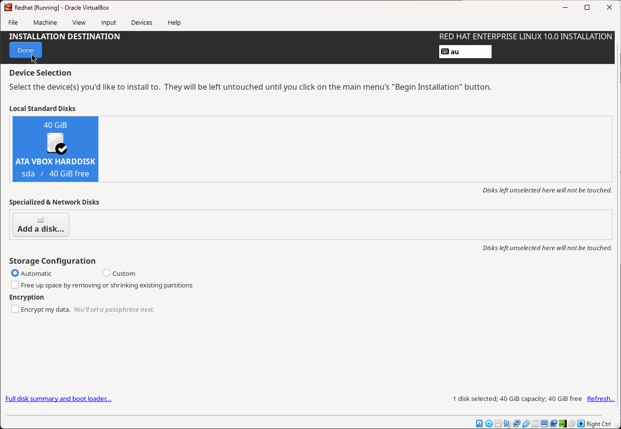Click the floppy drives status bar icon
This screenshot has width=621, height=429.
(498, 423)
